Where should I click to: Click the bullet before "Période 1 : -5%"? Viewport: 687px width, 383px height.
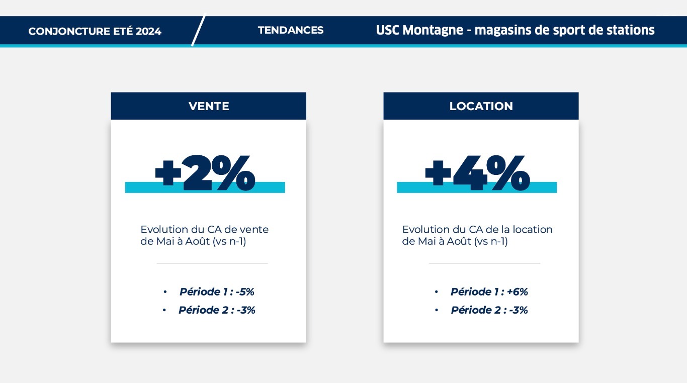click(x=164, y=292)
